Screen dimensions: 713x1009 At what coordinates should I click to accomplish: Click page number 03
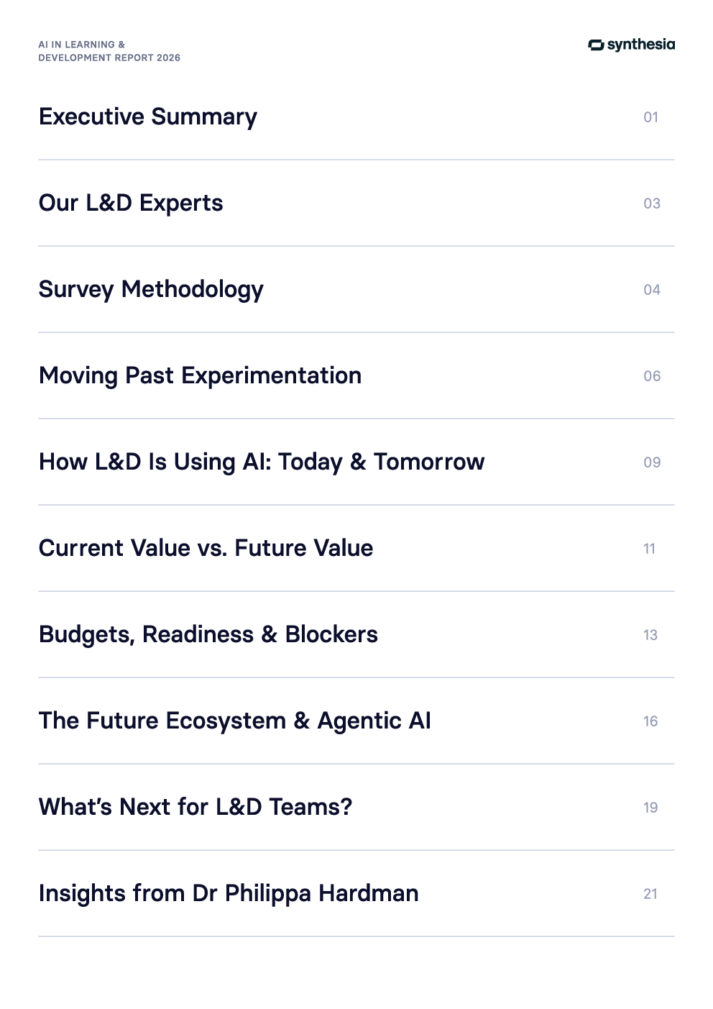[651, 204]
